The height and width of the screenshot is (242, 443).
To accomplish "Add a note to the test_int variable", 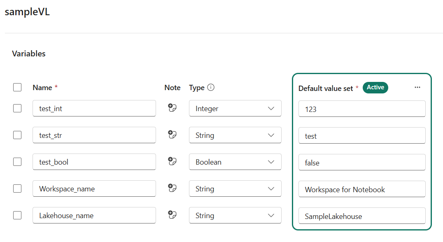I will pyautogui.click(x=173, y=108).
